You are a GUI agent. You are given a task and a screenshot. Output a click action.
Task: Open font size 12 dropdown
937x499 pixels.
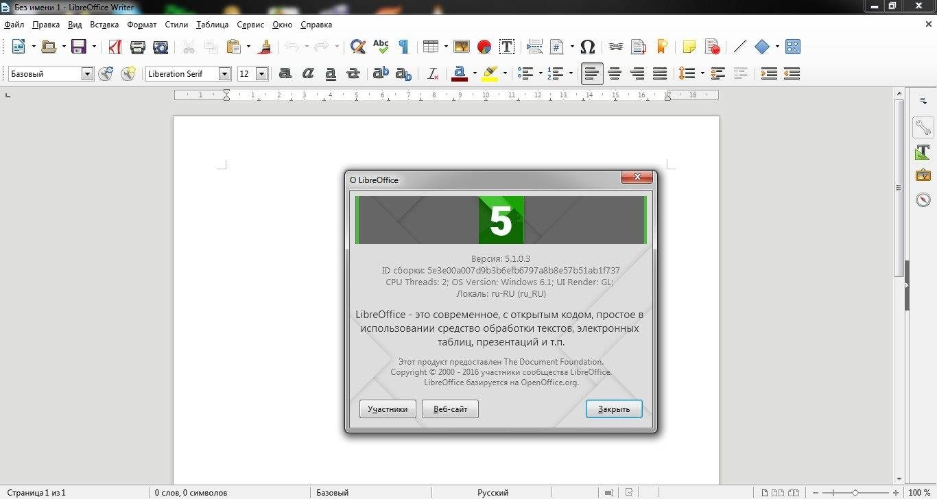(261, 73)
